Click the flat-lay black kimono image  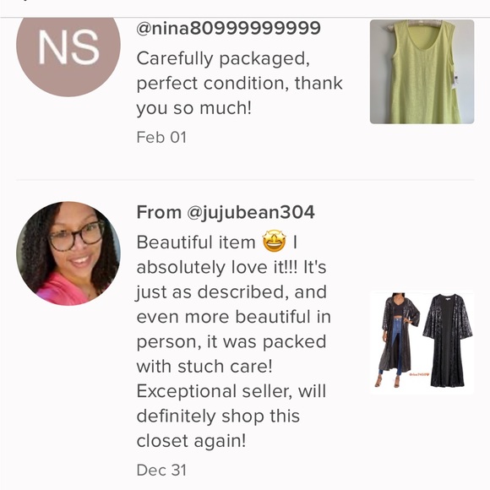coord(448,340)
